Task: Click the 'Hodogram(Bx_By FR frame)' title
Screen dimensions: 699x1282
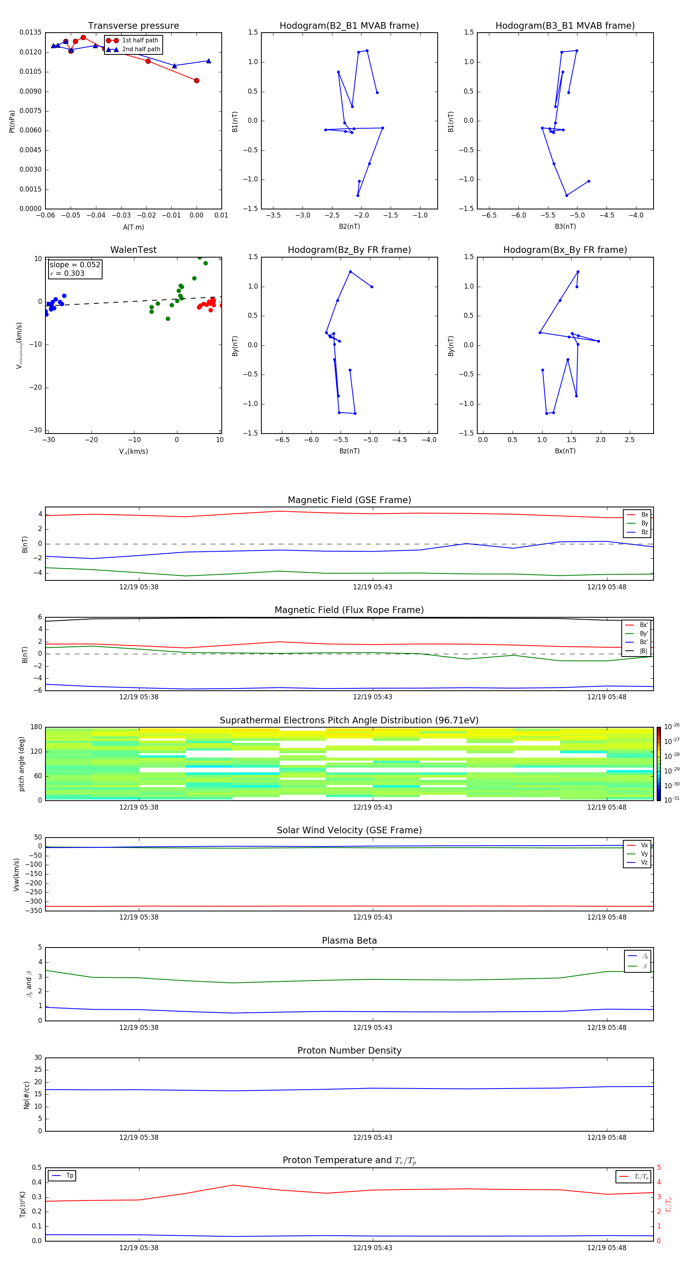Action: coord(565,250)
